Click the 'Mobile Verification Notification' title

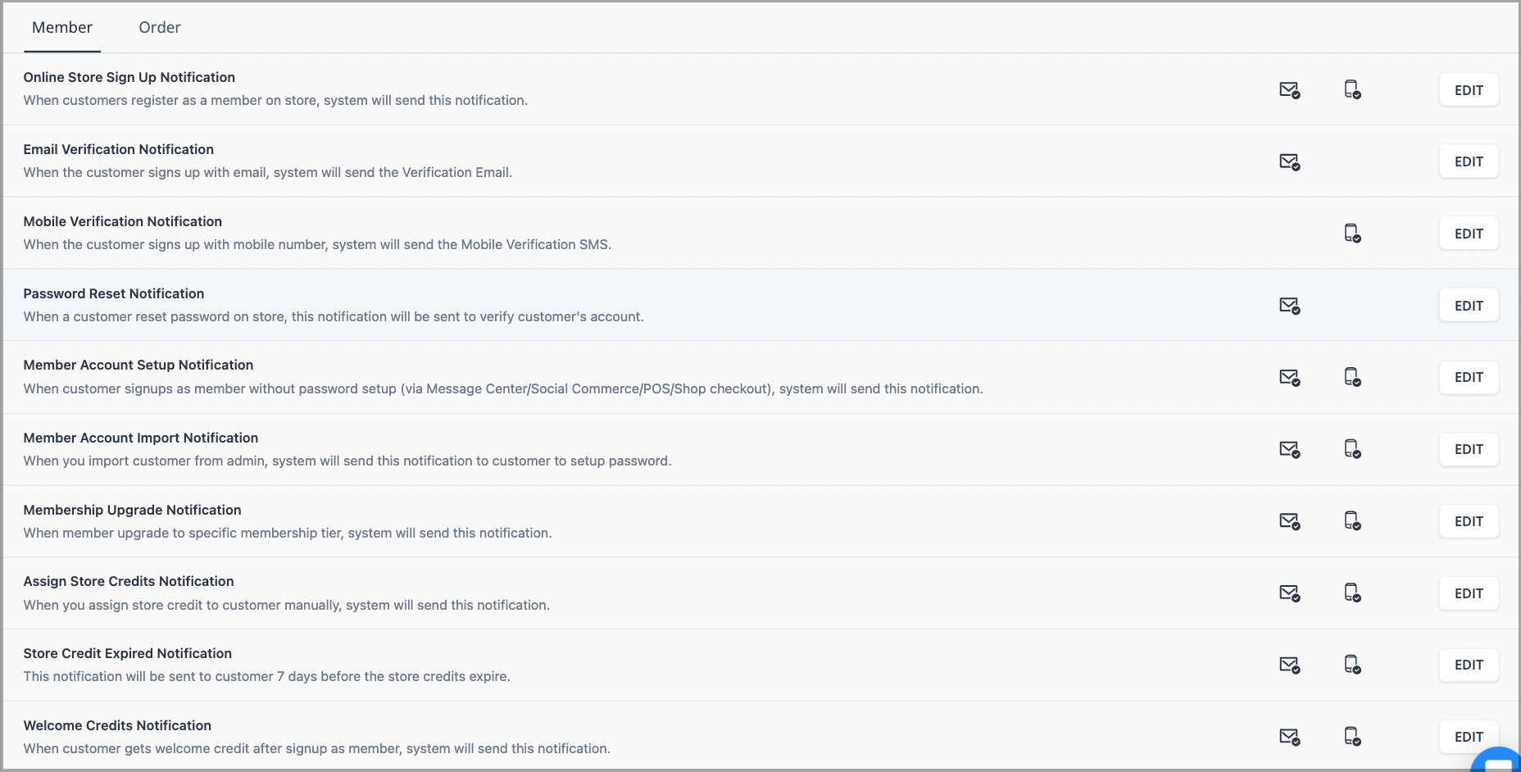pyautogui.click(x=123, y=221)
